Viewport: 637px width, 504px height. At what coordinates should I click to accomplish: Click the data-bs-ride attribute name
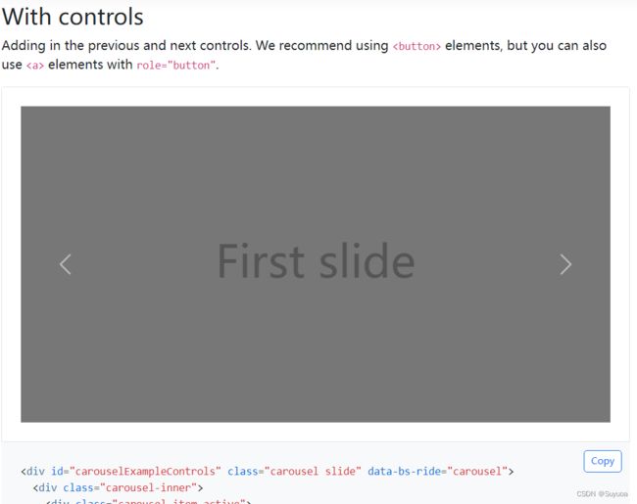[404, 471]
